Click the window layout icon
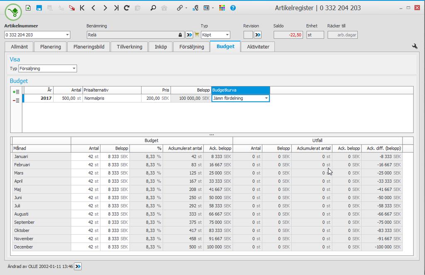Image resolution: width=425 pixels, height=275 pixels. [207, 8]
